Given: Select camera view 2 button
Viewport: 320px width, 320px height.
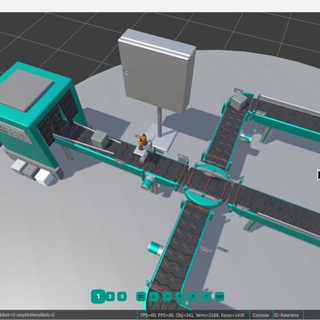Looking at the screenshot, I should [x=110, y=296].
